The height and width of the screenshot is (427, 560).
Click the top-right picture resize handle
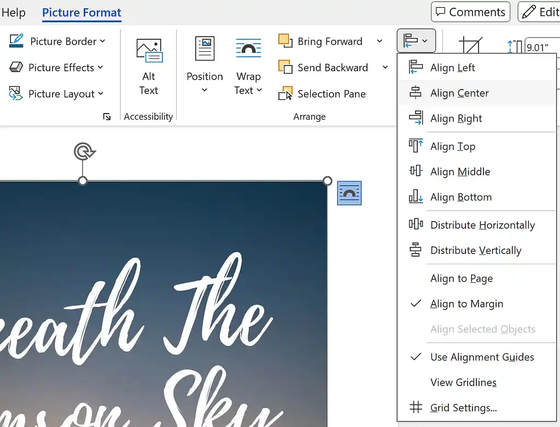[x=327, y=181]
